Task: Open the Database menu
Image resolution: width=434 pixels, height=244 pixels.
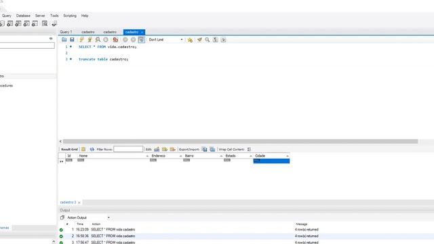Action: [x=23, y=16]
